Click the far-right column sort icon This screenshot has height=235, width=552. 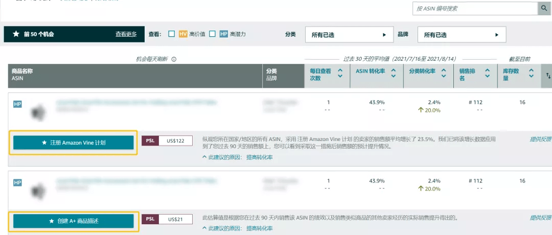point(548,76)
